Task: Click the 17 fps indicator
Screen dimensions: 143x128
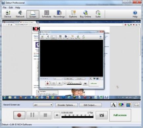Action: point(90,113)
